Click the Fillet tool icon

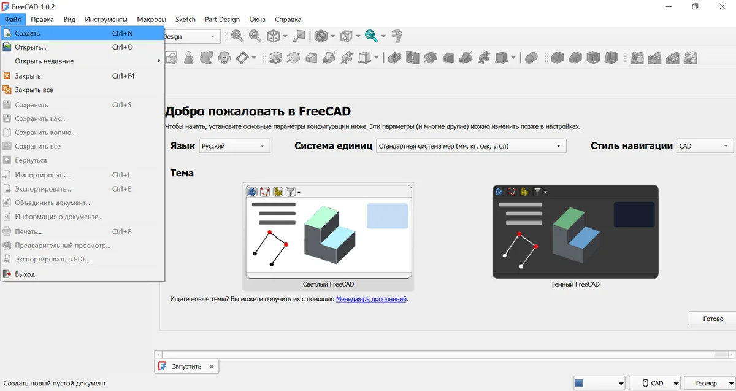point(557,58)
